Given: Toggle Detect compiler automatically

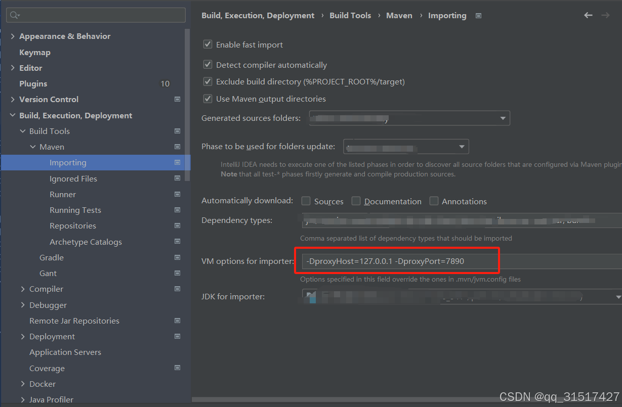Looking at the screenshot, I should click(x=208, y=65).
